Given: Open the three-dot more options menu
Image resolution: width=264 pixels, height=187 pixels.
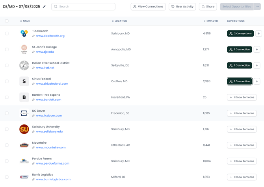Looking at the screenshot, I should (257, 7).
